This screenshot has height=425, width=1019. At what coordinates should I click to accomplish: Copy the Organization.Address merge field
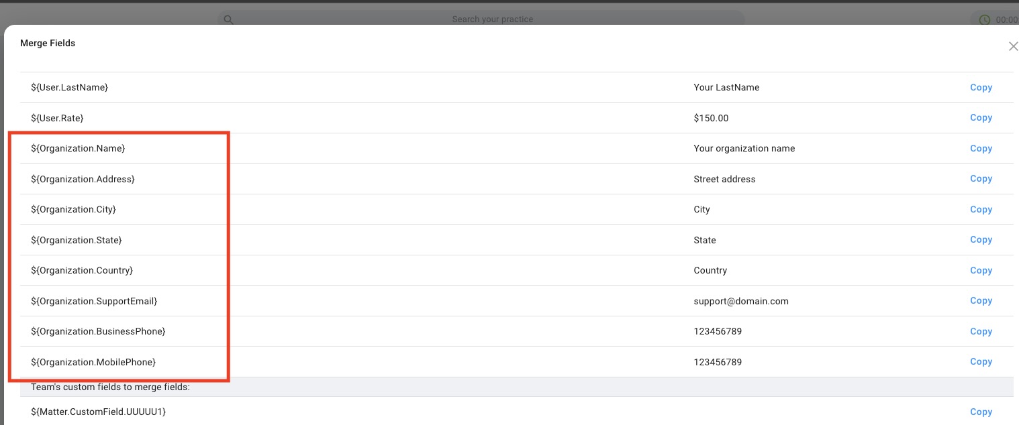tap(981, 179)
